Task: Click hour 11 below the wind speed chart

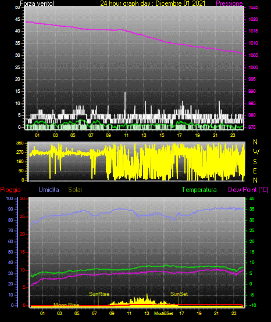Action: tap(126, 135)
